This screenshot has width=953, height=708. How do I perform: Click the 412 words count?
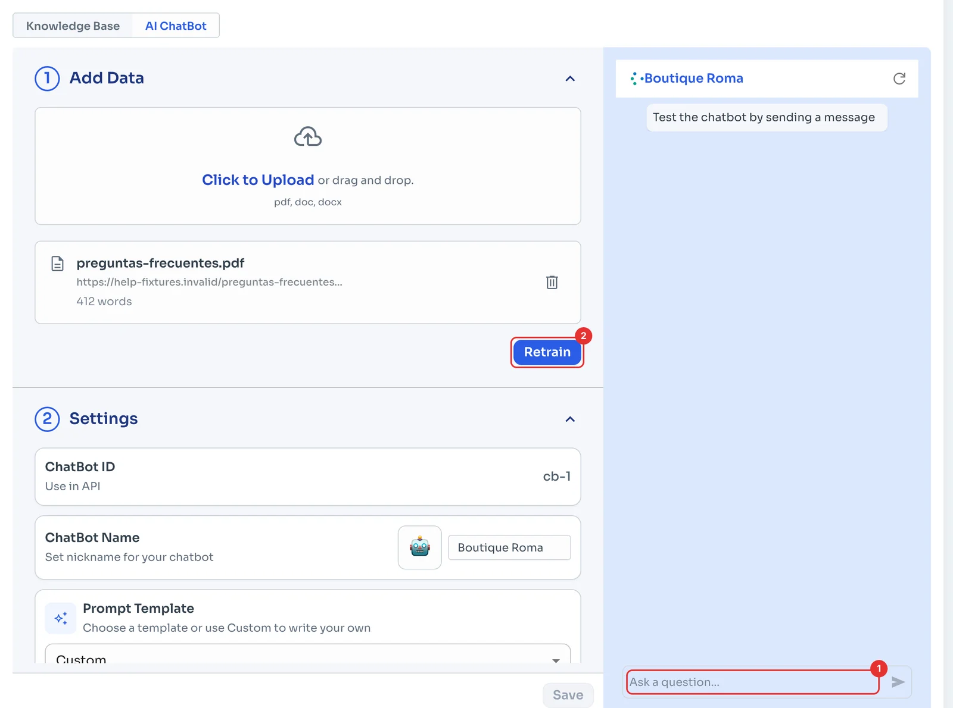click(104, 301)
